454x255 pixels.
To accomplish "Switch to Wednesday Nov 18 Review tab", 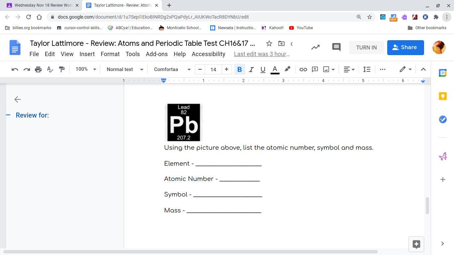I will (43, 5).
